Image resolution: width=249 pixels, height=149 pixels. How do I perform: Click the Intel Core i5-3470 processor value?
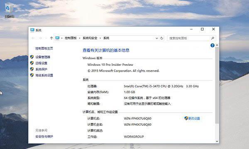[x=161, y=87]
